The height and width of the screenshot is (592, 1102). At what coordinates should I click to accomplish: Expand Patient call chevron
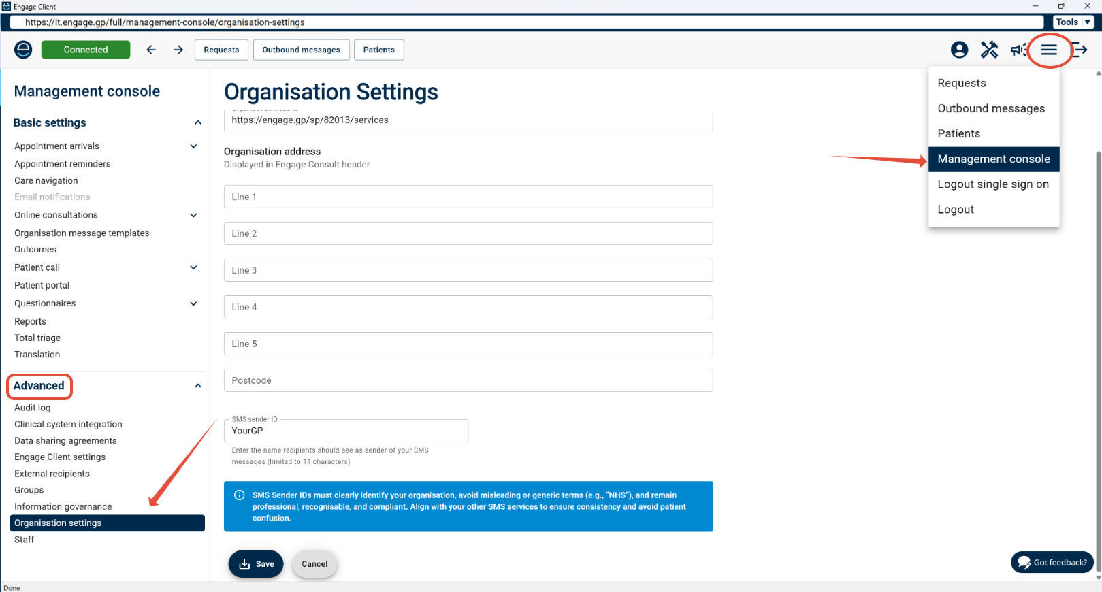coord(194,267)
